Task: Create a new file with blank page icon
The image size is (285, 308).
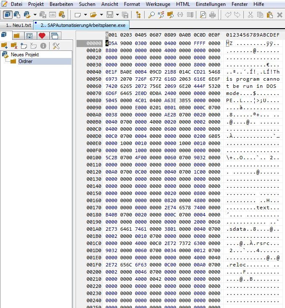Action: [x=78, y=15]
